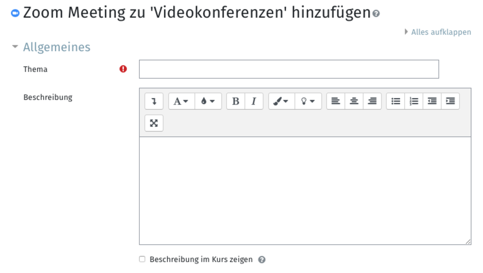Apply italic formatting
The width and height of the screenshot is (483, 273).
(254, 101)
